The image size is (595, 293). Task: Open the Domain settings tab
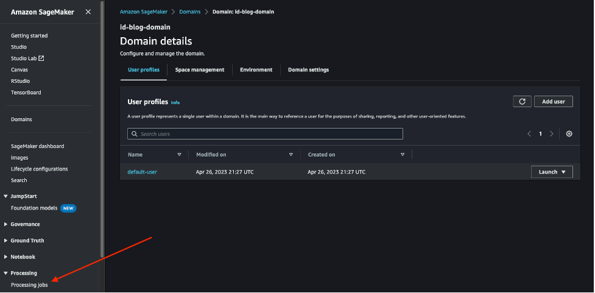click(309, 70)
